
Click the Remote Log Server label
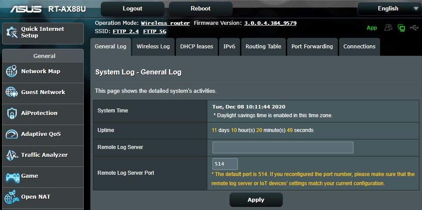click(x=120, y=147)
